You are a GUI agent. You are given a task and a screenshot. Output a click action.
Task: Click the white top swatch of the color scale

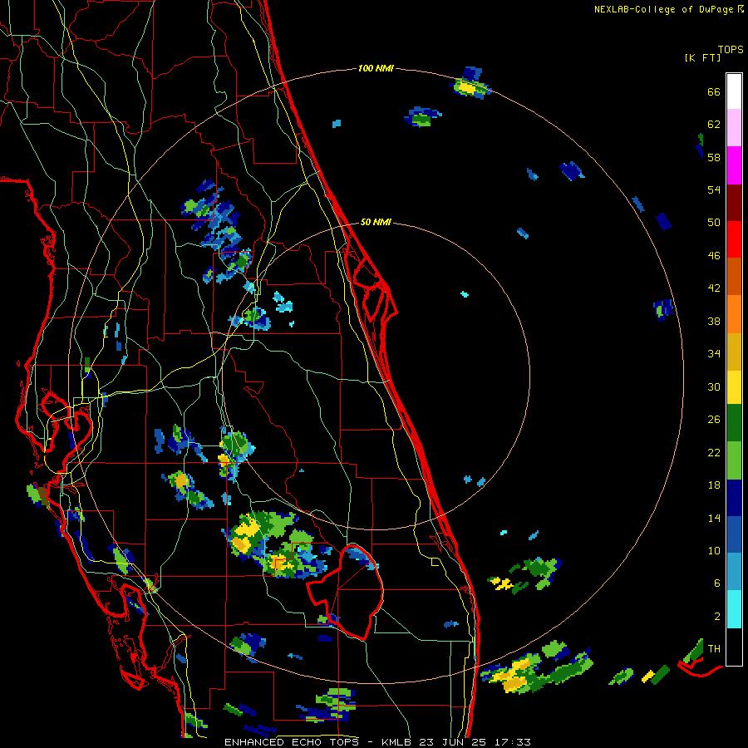[734, 91]
